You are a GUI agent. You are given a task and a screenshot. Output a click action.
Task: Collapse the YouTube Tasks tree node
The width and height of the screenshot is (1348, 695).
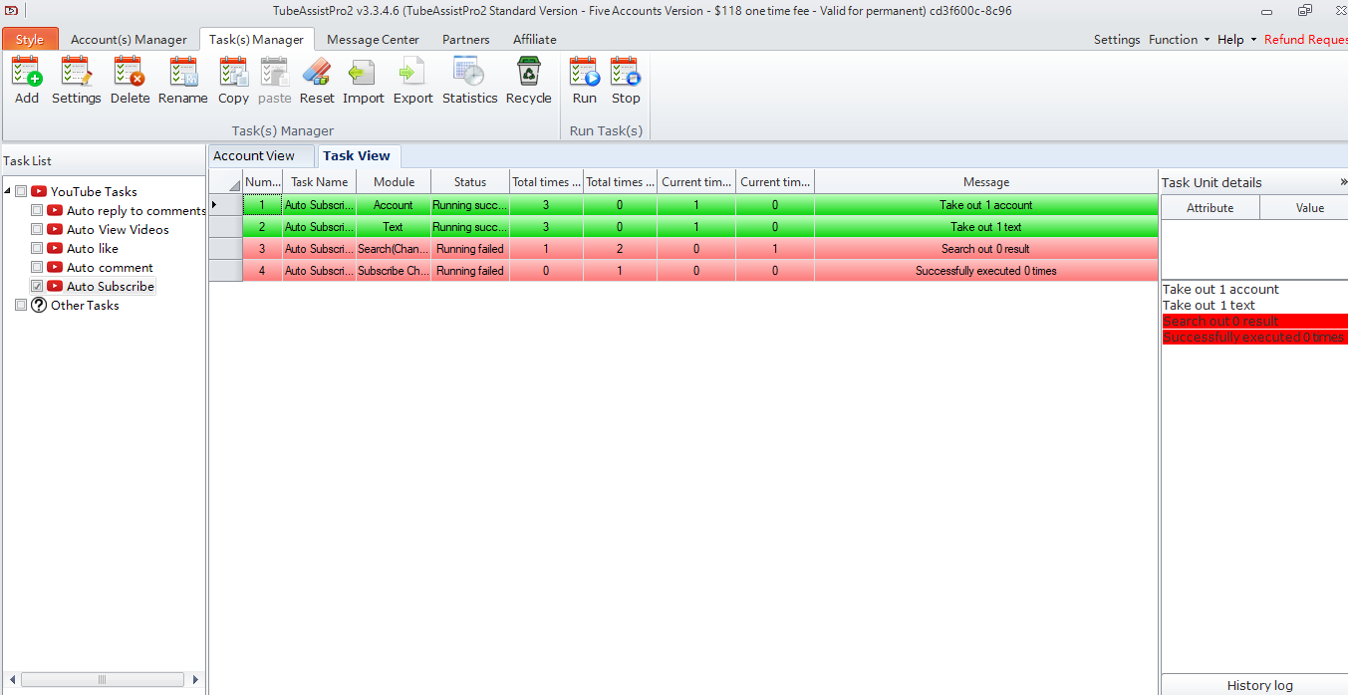pos(8,192)
